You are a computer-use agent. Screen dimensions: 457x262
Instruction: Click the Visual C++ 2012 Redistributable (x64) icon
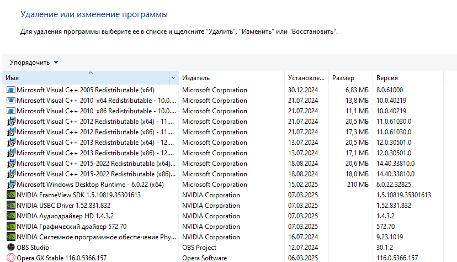tap(11, 122)
